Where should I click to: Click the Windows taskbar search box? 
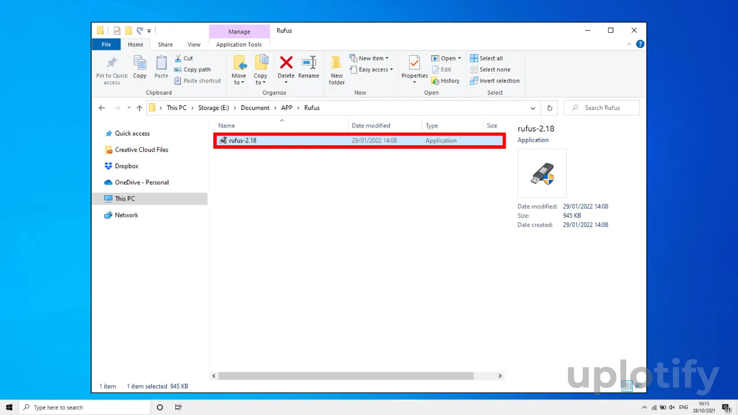click(84, 408)
